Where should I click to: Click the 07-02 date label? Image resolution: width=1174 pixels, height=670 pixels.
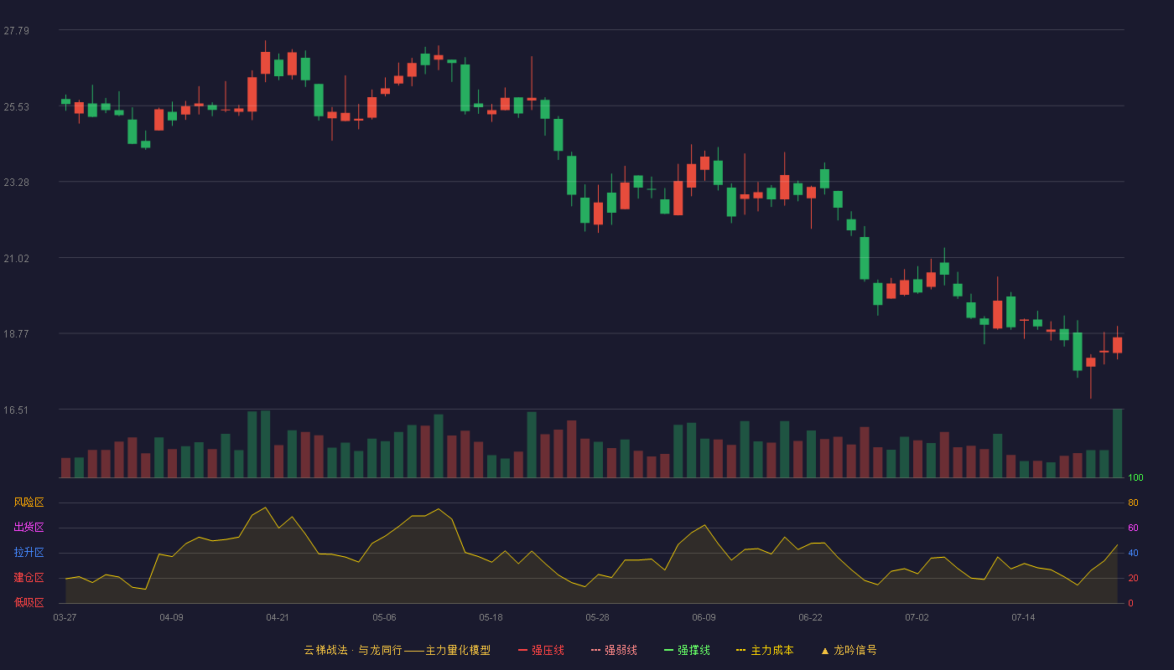[917, 617]
